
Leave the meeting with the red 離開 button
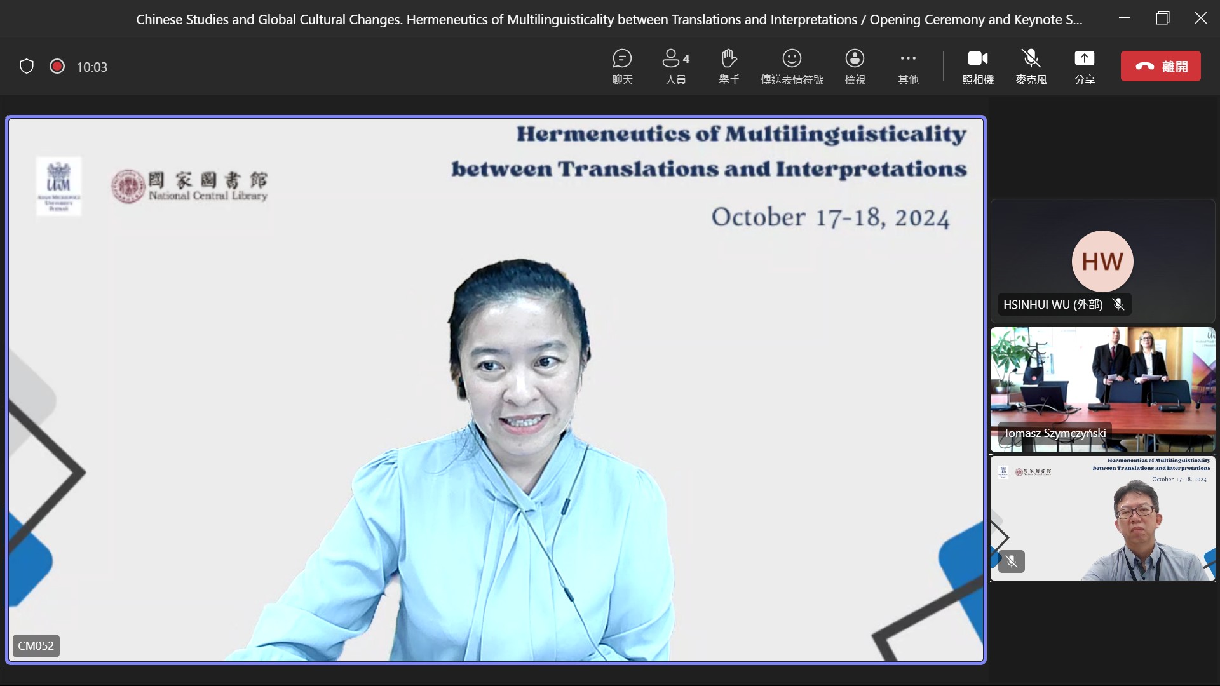pyautogui.click(x=1160, y=66)
